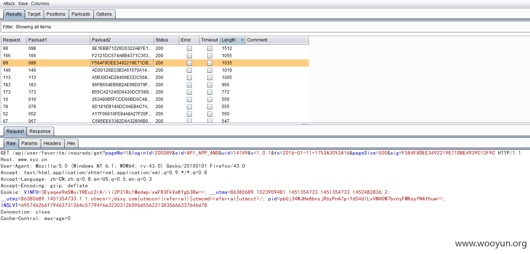Toggle Timeout checkbox for request 113
530x254 pixels.
pos(210,78)
